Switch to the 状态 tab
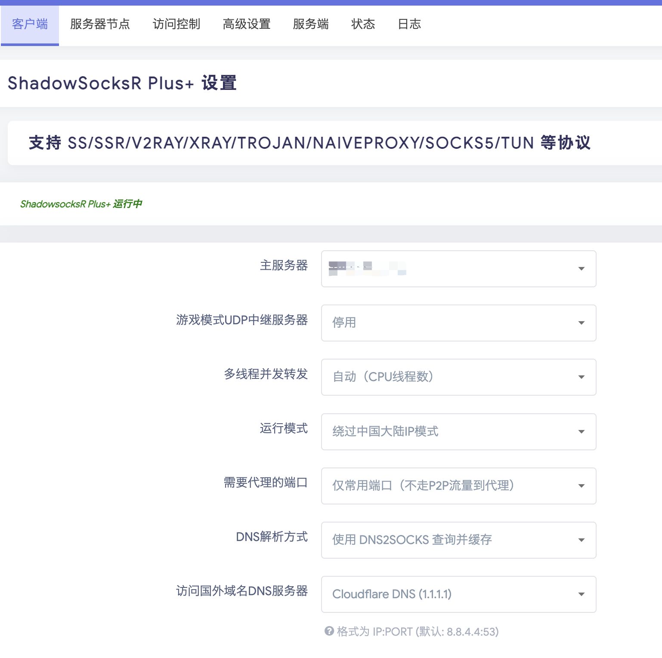662x658 pixels. (x=363, y=25)
